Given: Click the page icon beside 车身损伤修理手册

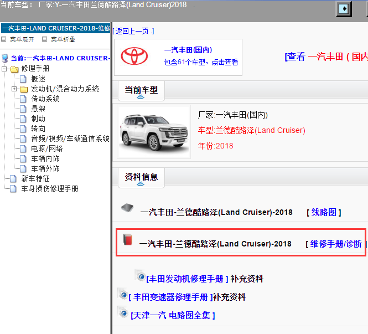Looking at the screenshot, I should click(x=13, y=189).
